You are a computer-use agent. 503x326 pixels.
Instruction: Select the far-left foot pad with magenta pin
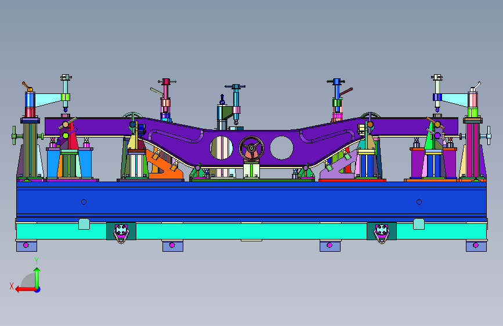coord(27,246)
